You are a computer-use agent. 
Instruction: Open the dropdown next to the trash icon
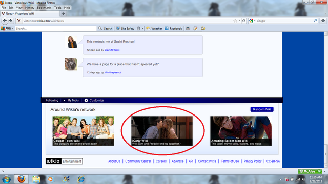coord(142,29)
